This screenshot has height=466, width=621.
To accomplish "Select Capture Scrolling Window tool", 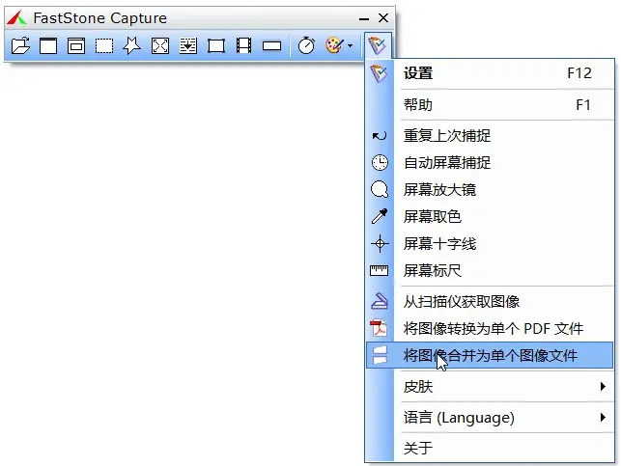I will click(x=188, y=46).
